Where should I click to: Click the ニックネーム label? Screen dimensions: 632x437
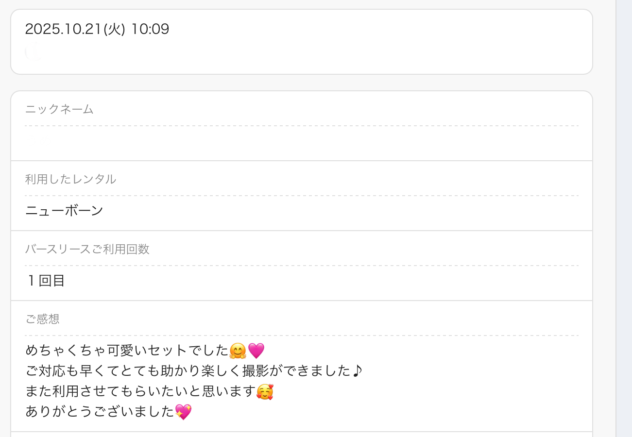[59, 109]
